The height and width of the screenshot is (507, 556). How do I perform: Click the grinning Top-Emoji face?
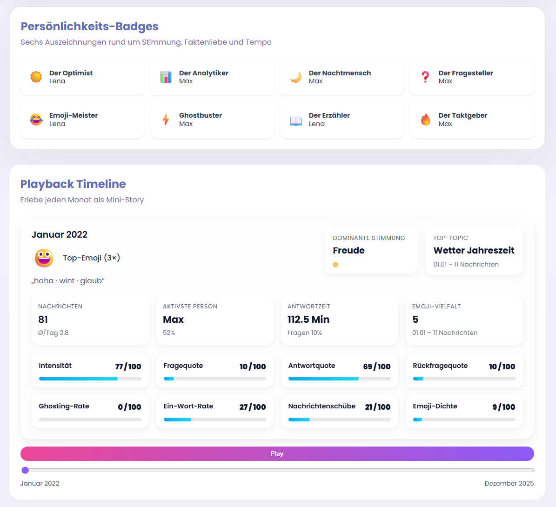[44, 258]
